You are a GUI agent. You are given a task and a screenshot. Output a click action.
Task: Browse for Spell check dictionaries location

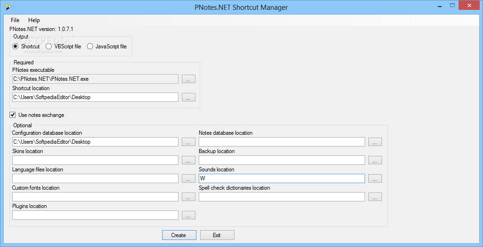375,197
